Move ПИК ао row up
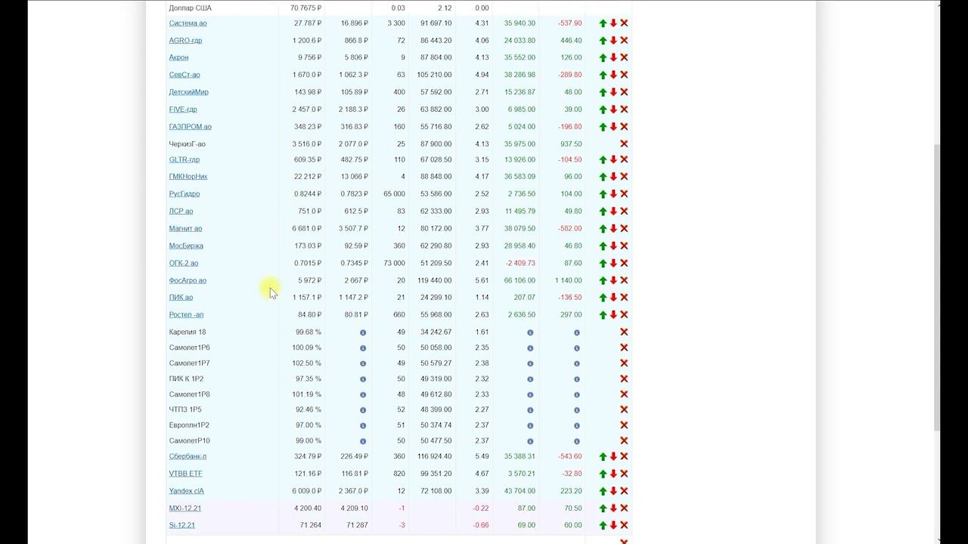The width and height of the screenshot is (968, 544). coord(603,298)
